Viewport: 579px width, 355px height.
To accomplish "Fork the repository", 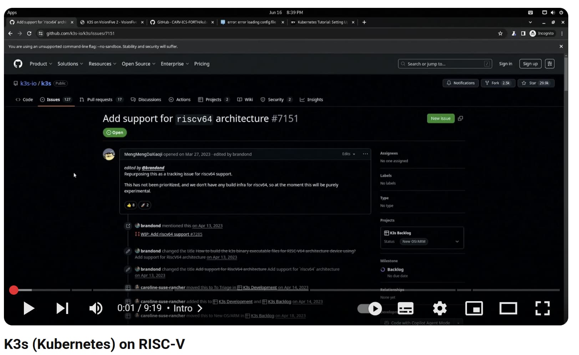I will click(498, 83).
